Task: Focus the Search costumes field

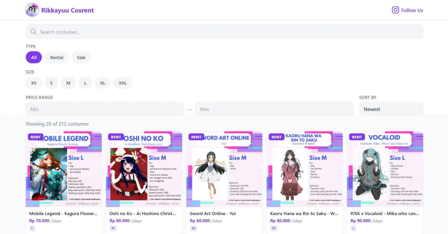Action: click(224, 32)
